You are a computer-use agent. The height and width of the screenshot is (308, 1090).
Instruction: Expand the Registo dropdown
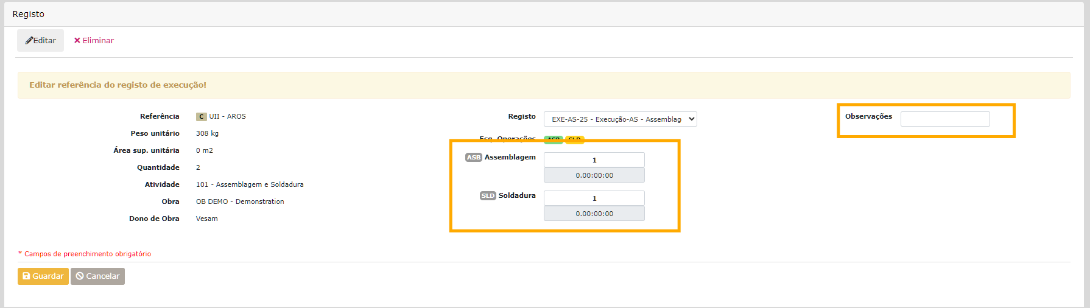pyautogui.click(x=620, y=119)
